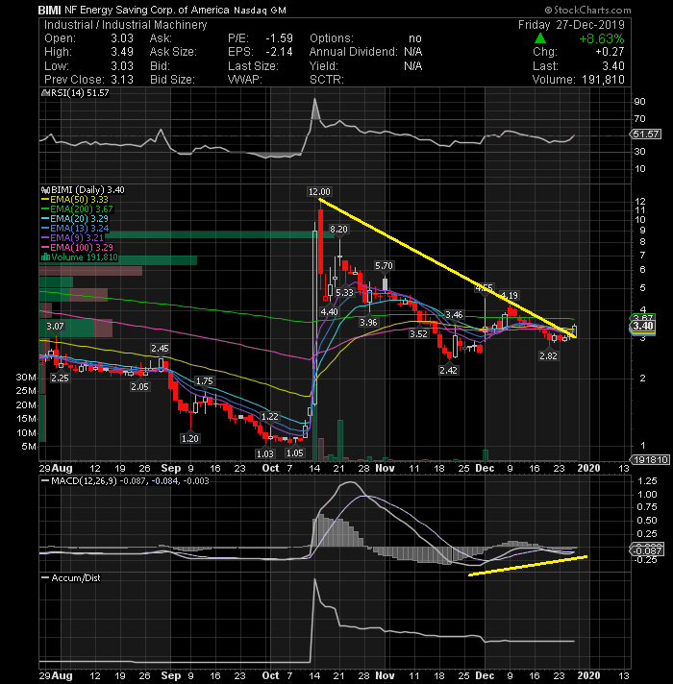Click the green up-arrow change indicator
Image resolution: width=673 pixels, height=684 pixels.
pos(540,38)
